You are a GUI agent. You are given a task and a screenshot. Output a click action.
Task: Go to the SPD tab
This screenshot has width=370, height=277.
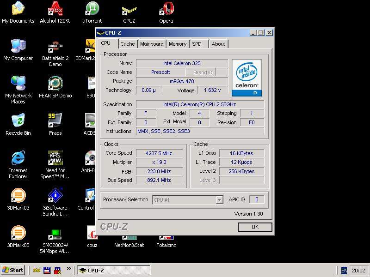(197, 44)
